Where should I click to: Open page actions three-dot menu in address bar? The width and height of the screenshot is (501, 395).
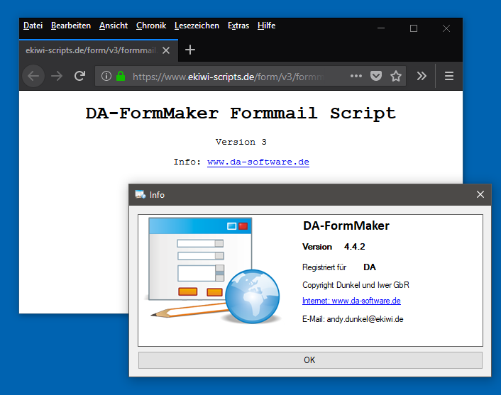click(x=356, y=76)
